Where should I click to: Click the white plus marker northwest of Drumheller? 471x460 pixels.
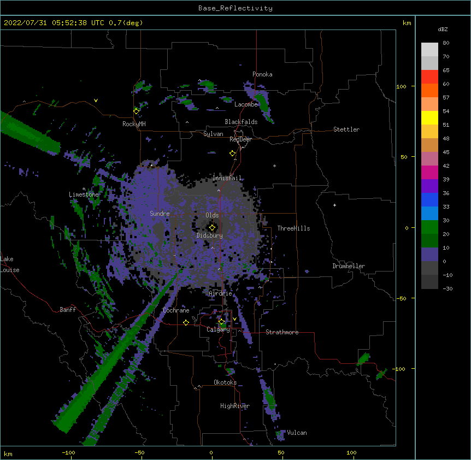(x=334, y=205)
